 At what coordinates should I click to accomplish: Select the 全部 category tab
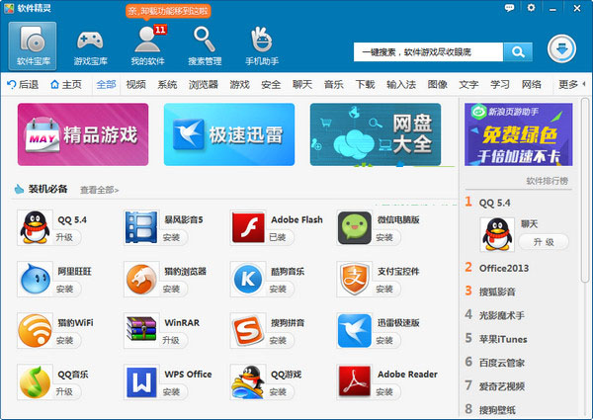(x=107, y=84)
